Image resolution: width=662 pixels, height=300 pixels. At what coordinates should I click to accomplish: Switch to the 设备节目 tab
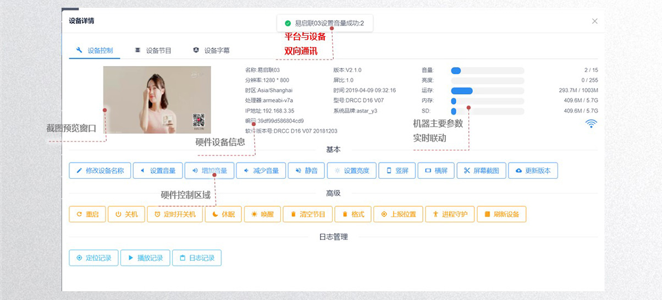tap(153, 50)
